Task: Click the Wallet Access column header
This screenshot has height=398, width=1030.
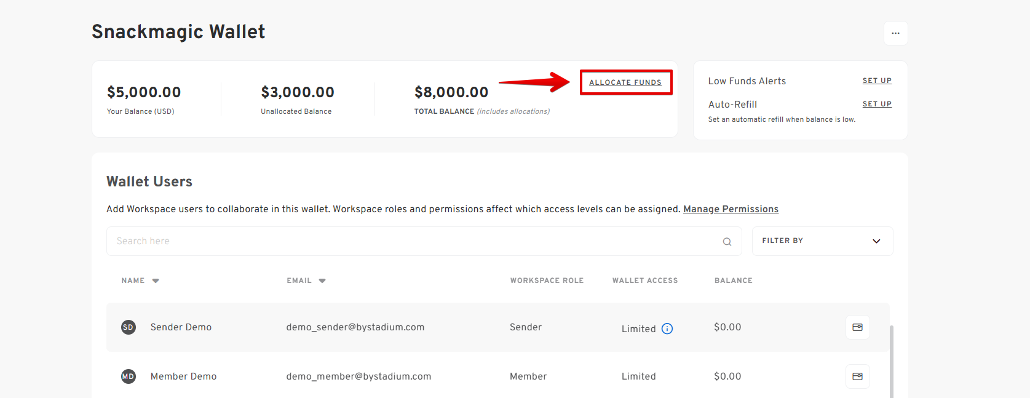Action: coord(644,281)
